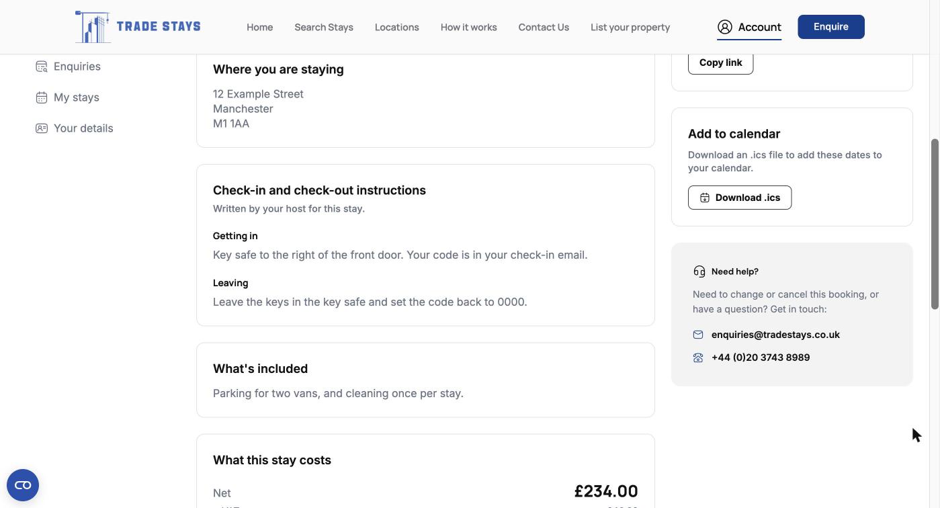Click 'Where you are staying' heading
Viewport: 940px width, 508px height.
278,69
